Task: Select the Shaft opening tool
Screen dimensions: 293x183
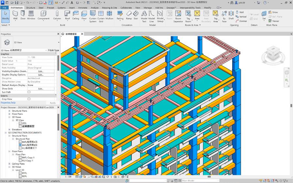Action: pos(231,15)
